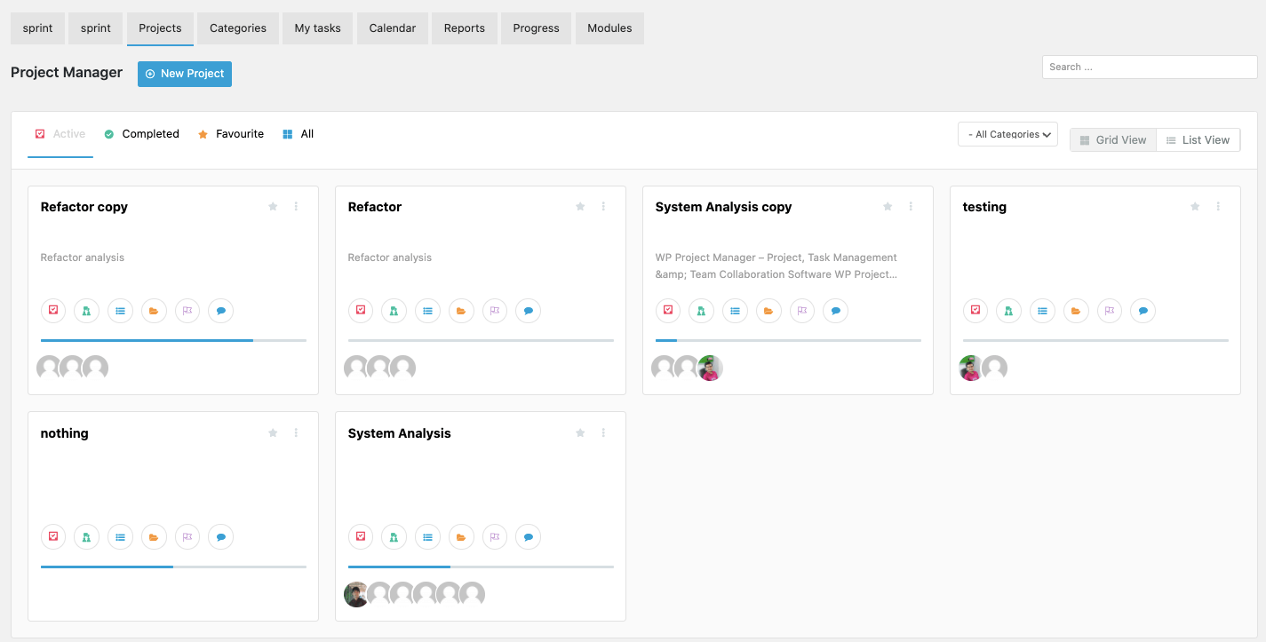Switch to List View
Viewport: 1266px width, 642px height.
1198,139
